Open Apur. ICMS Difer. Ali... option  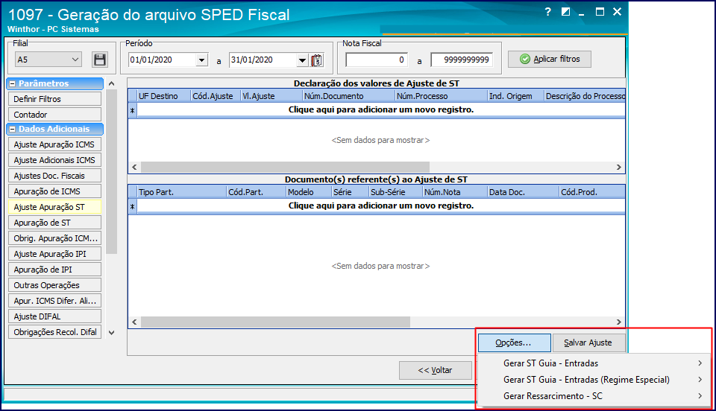click(x=54, y=301)
